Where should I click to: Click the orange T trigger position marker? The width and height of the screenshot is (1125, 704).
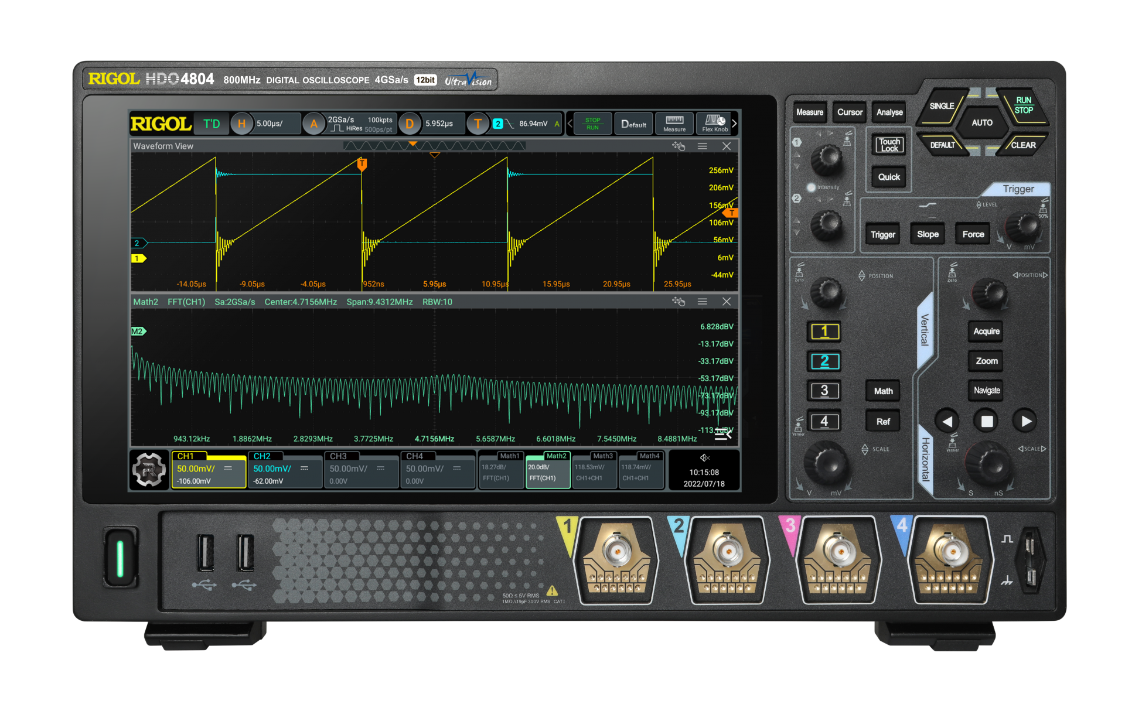(362, 165)
